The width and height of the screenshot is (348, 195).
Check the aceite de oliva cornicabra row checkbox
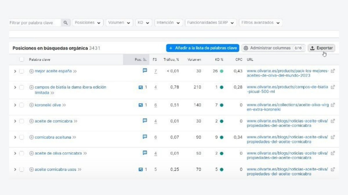(21, 153)
